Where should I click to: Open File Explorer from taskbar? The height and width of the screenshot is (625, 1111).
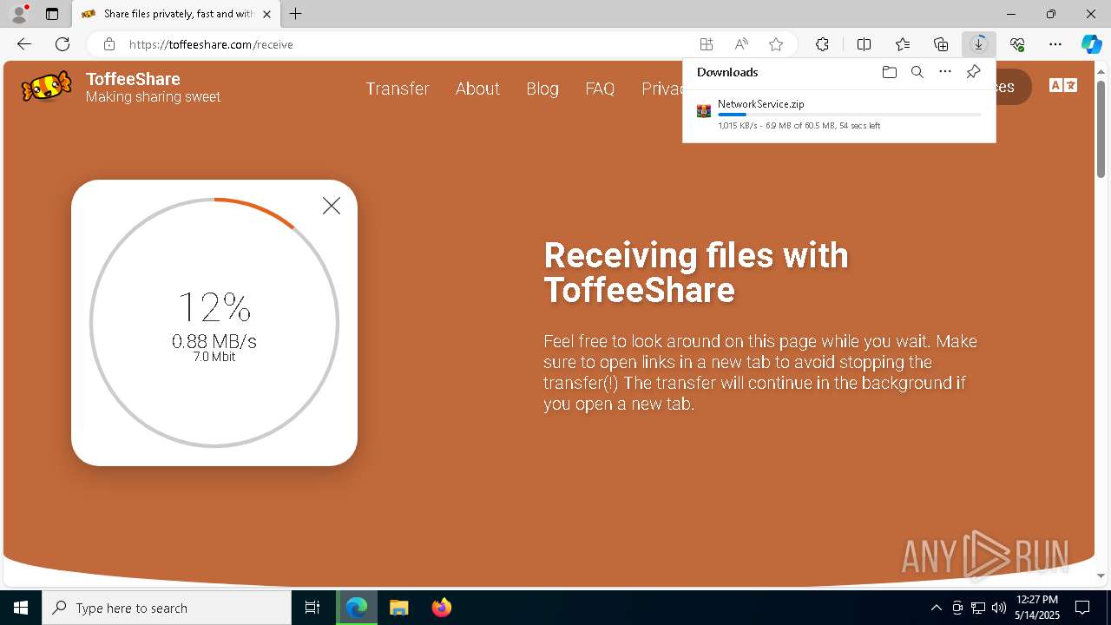point(398,608)
